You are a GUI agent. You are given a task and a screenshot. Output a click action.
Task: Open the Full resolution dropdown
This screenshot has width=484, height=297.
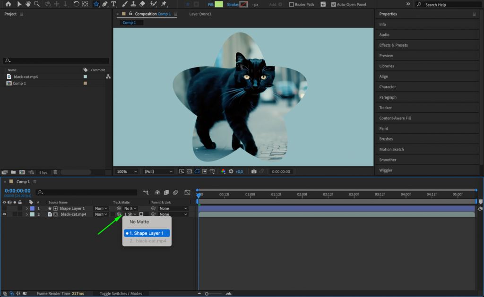coord(158,171)
